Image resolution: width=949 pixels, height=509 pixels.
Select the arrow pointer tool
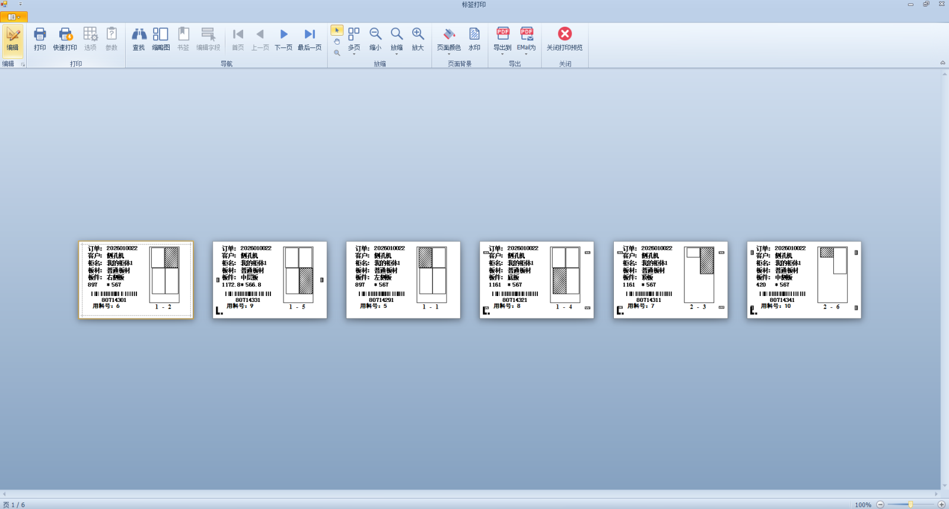pos(337,30)
